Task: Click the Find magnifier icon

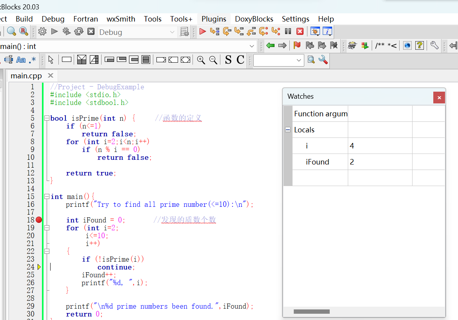Action: (11, 31)
